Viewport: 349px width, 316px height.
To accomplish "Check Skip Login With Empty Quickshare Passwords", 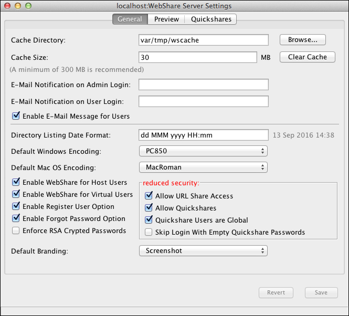I will [149, 232].
